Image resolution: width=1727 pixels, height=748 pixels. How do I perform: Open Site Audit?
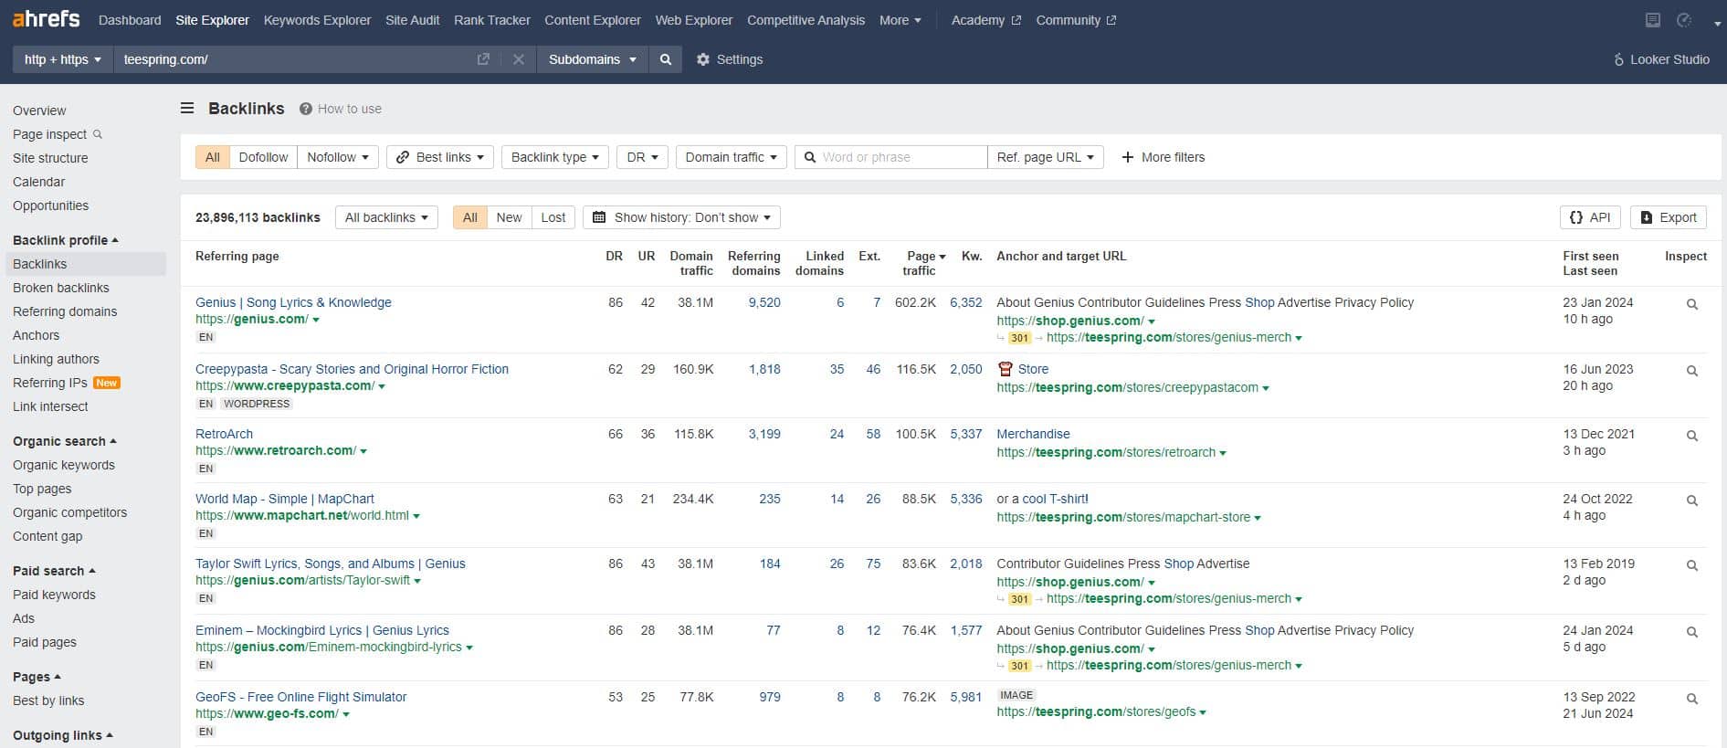tap(412, 20)
